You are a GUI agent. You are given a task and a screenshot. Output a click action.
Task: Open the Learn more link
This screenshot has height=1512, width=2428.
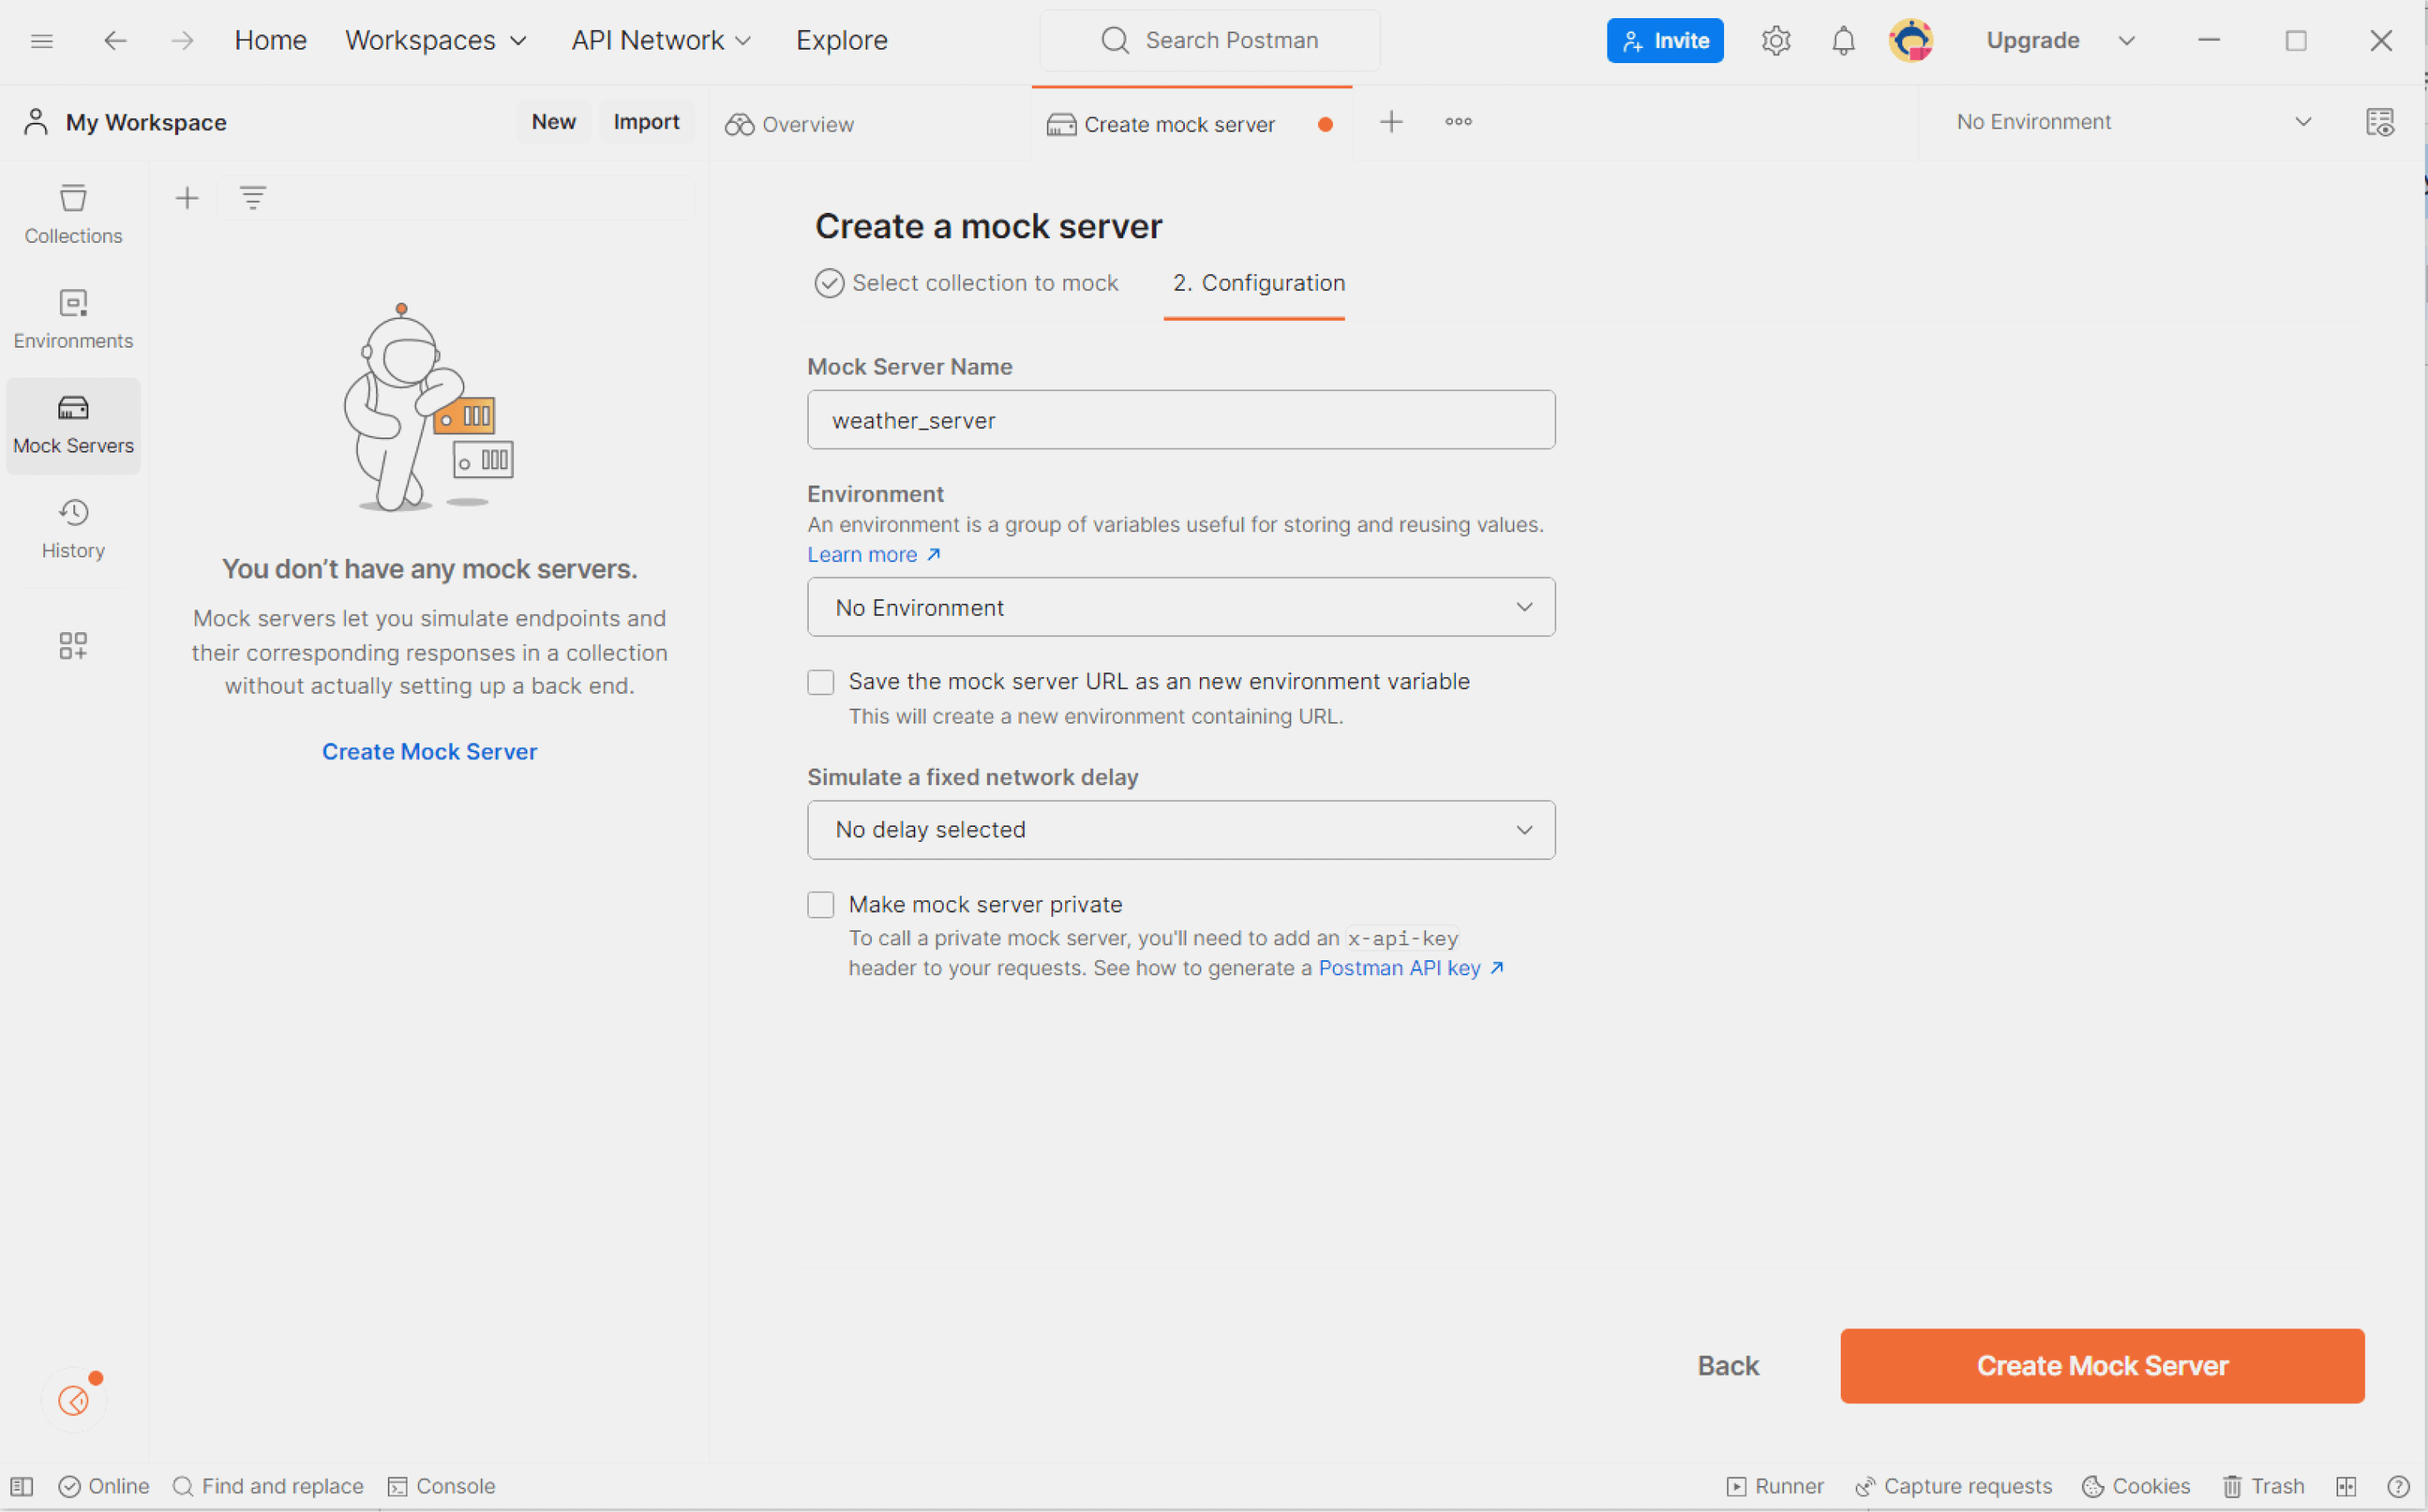[x=874, y=555]
